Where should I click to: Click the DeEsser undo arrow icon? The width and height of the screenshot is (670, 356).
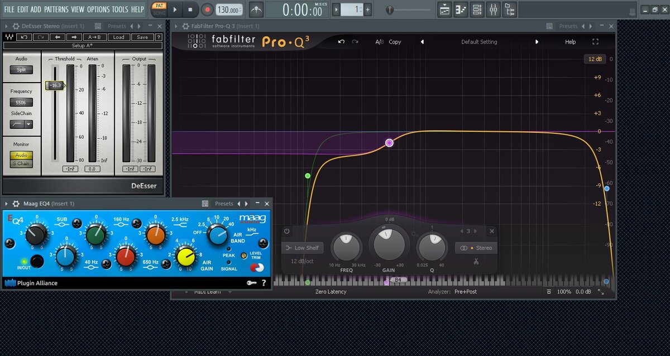24,37
